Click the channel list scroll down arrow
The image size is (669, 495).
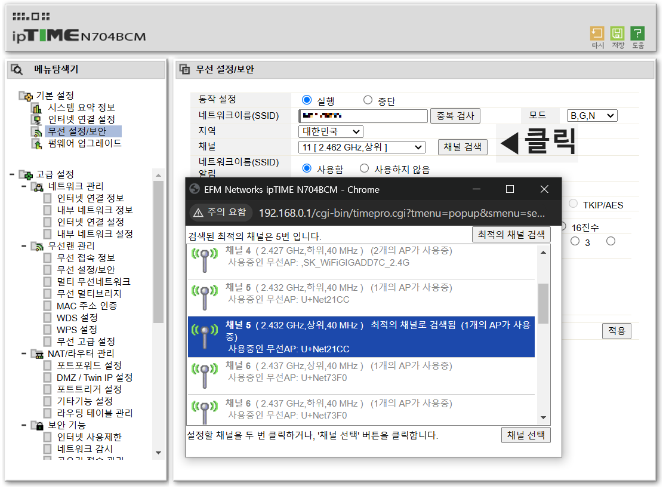tap(543, 417)
